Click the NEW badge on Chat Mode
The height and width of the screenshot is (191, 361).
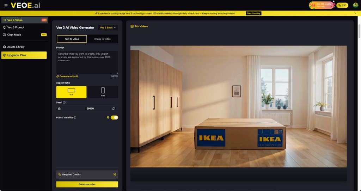44,35
